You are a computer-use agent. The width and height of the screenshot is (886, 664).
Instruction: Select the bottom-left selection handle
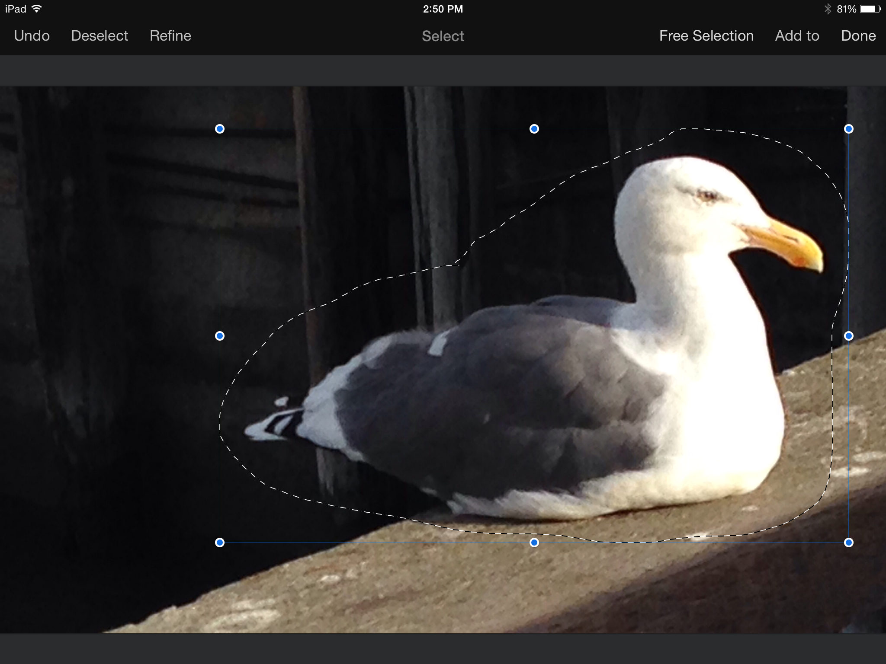point(220,543)
